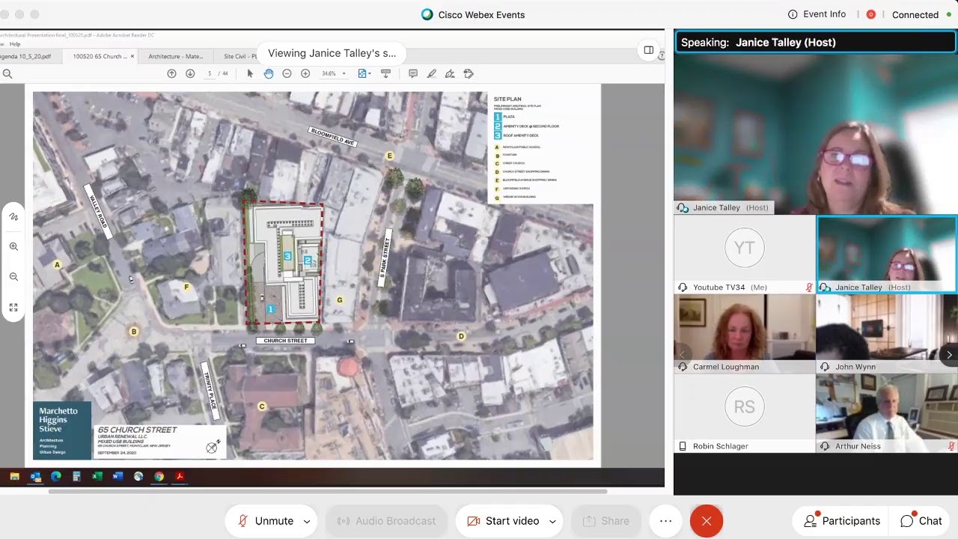Open Calculator from taskbar
Viewport: 958px width, 539px height.
pyautogui.click(x=76, y=476)
